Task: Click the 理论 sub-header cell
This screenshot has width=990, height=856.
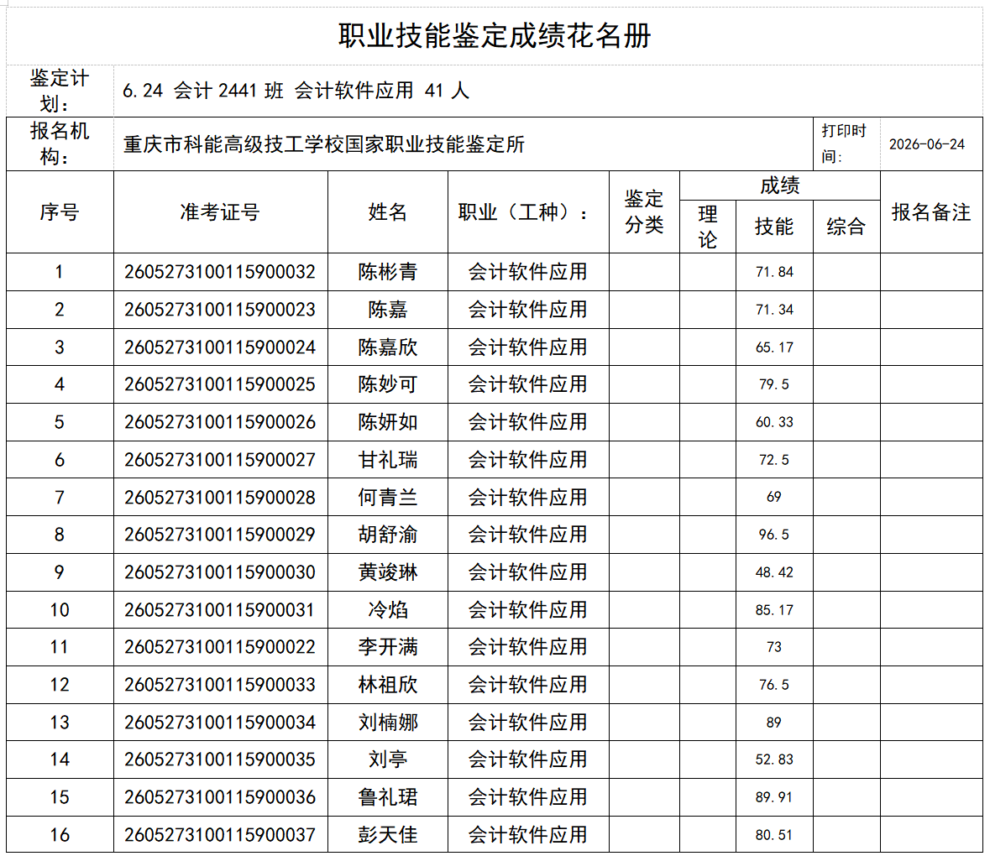Action: pyautogui.click(x=708, y=227)
